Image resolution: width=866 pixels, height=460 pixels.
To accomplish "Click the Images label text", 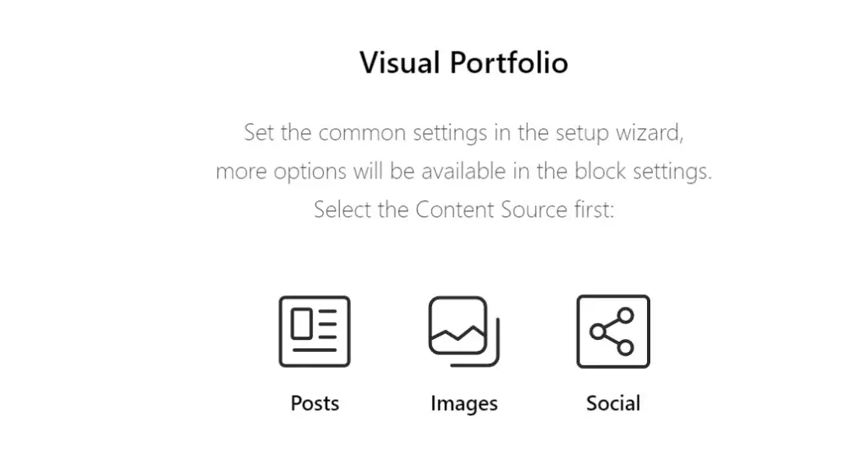I will tap(463, 403).
